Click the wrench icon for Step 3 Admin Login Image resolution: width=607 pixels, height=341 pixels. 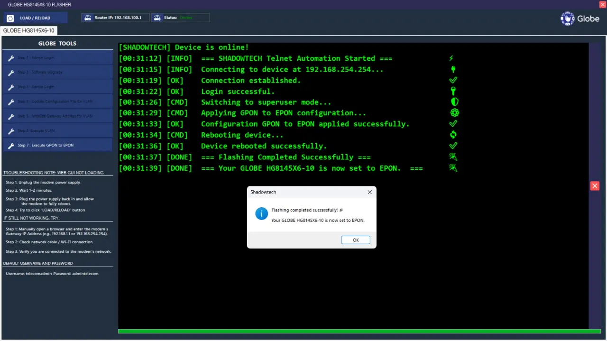pyautogui.click(x=11, y=87)
